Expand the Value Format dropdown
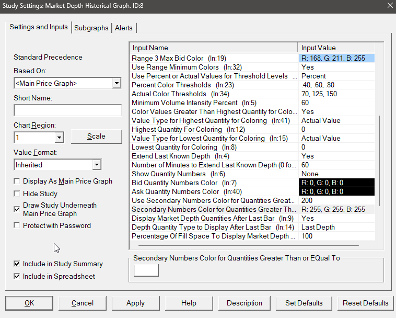The image size is (396, 318). [96, 165]
